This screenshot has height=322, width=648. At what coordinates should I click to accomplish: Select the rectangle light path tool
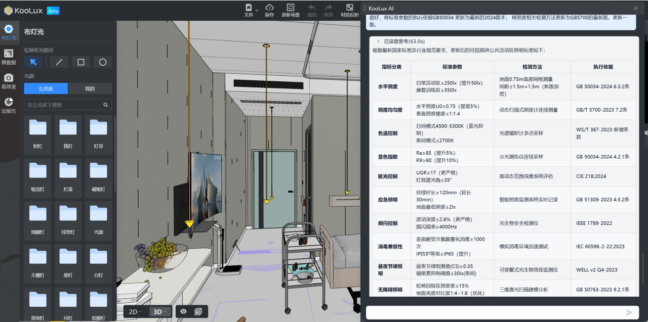click(x=80, y=62)
